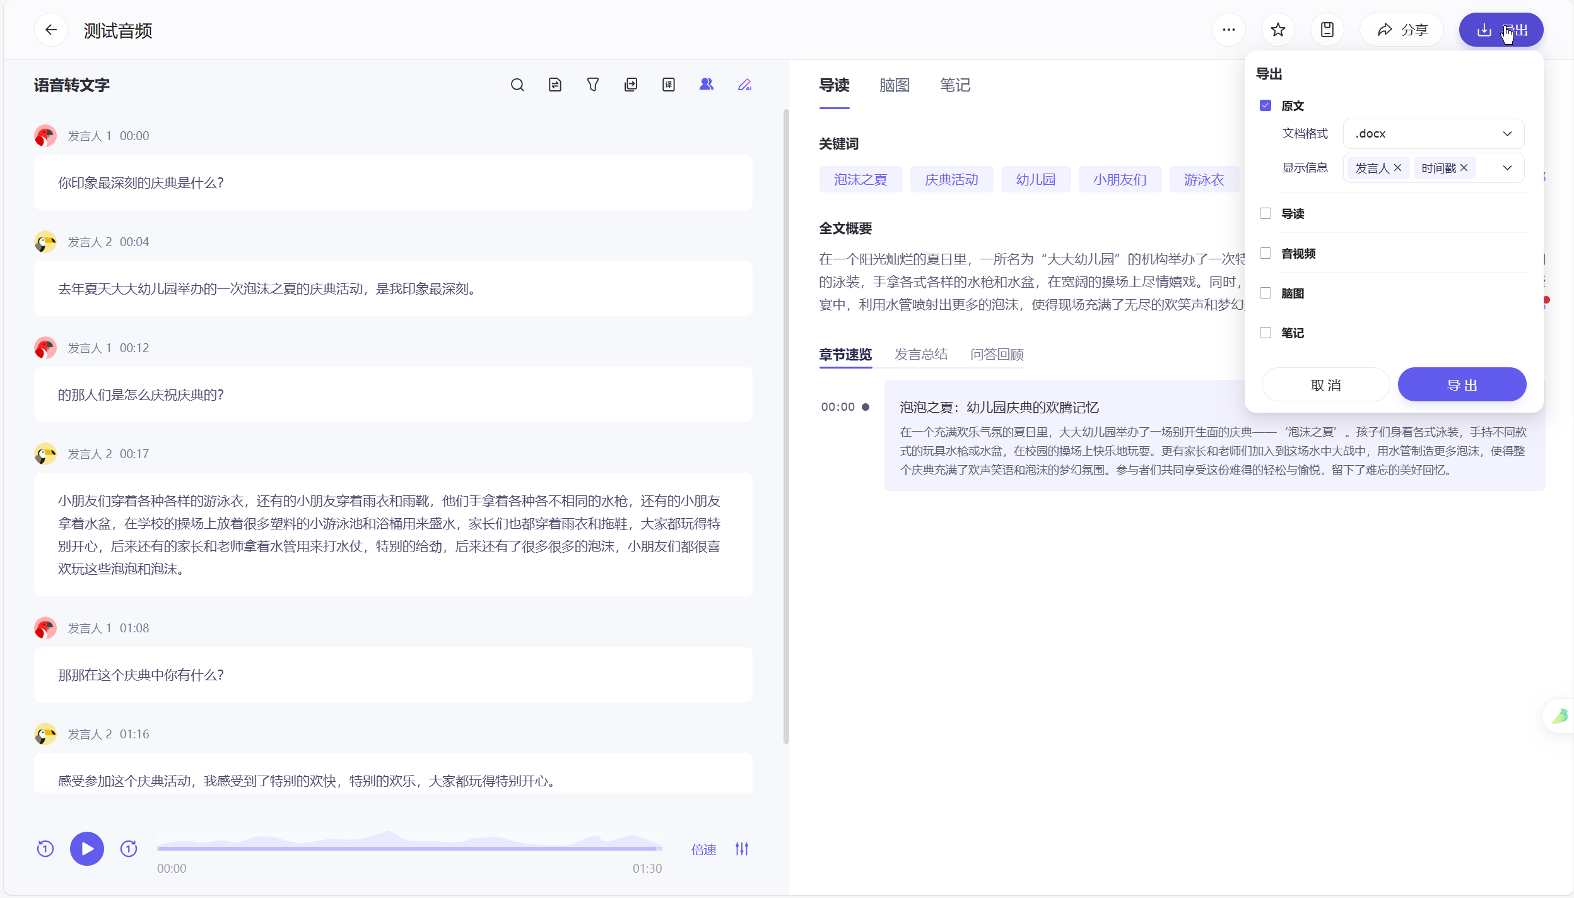Viewport: 1574px width, 898px height.
Task: Click the back arrow button
Action: tap(51, 30)
